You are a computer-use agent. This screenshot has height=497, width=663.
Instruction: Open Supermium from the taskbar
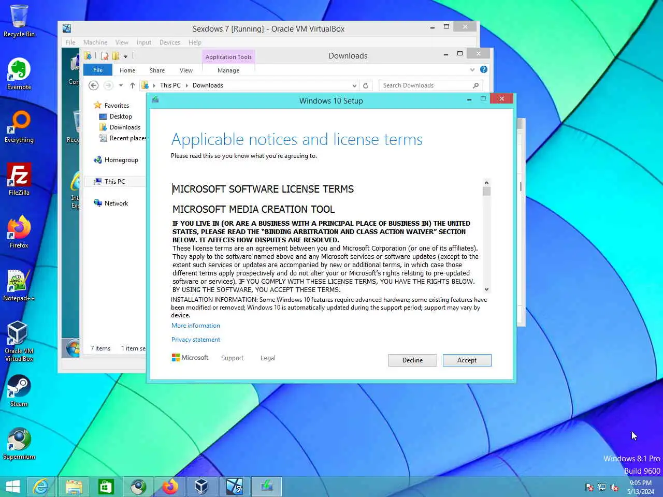point(138,487)
